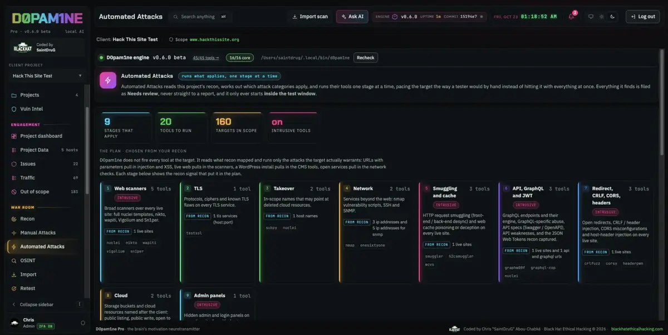Image resolution: width=668 pixels, height=335 pixels.
Task: Click the 16/16 core badge
Action: coord(239,57)
